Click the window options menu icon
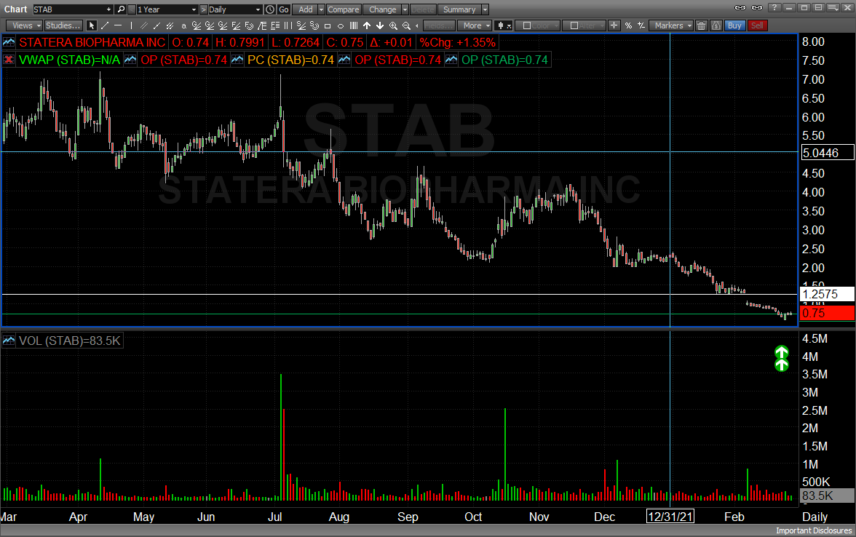Screen dimensions: 856x537 tap(833, 7)
